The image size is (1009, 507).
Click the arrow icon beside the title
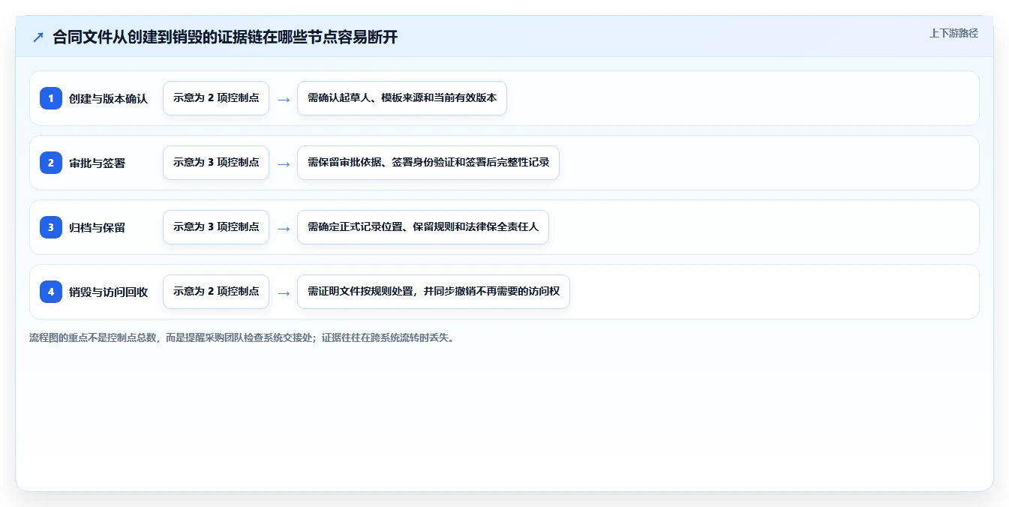pyautogui.click(x=38, y=37)
